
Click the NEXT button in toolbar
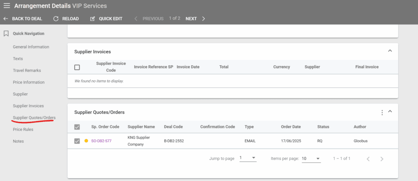pyautogui.click(x=191, y=19)
